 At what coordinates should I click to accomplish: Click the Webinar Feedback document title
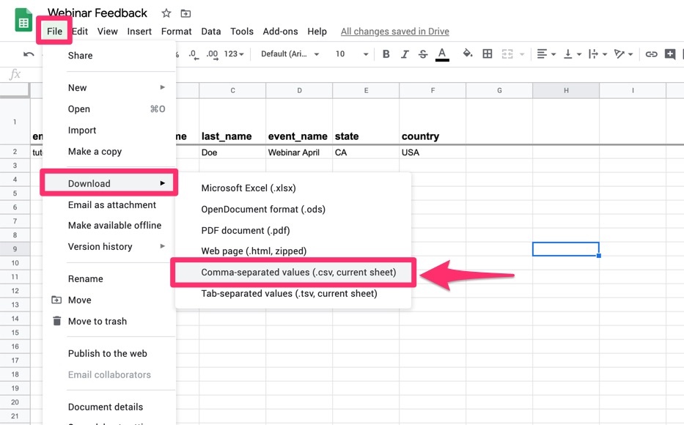coord(98,13)
